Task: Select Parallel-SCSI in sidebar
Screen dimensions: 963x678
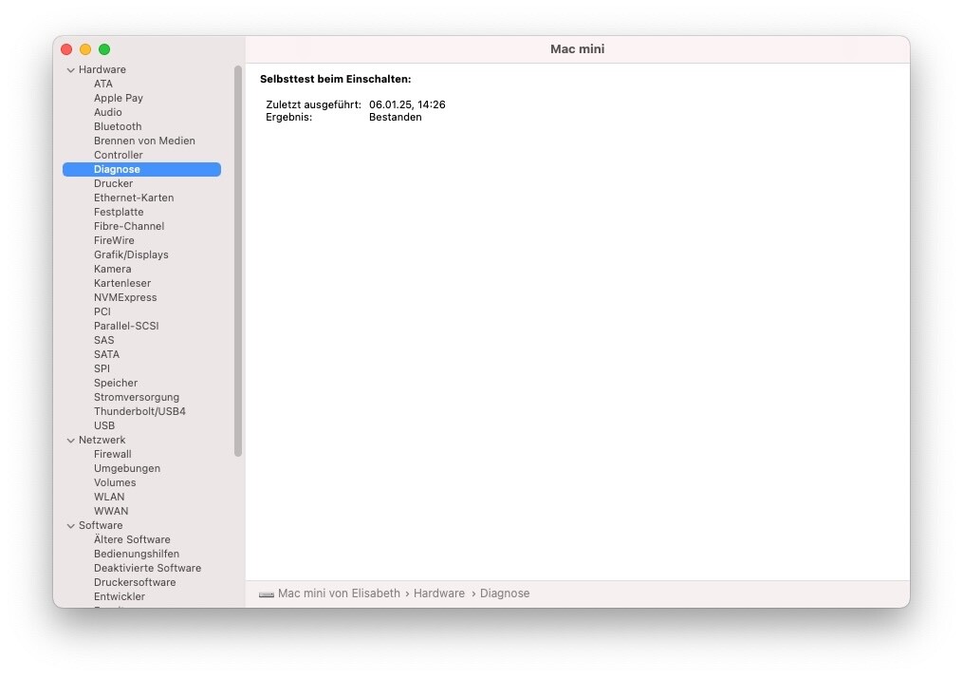Action: pyautogui.click(x=126, y=326)
